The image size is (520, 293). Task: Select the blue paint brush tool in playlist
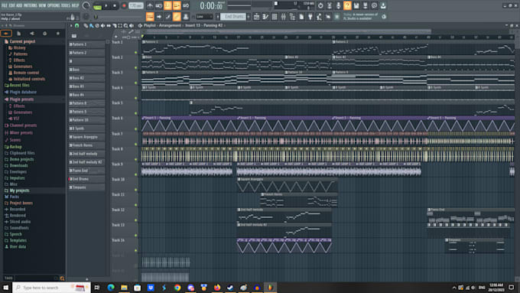coord(92,25)
